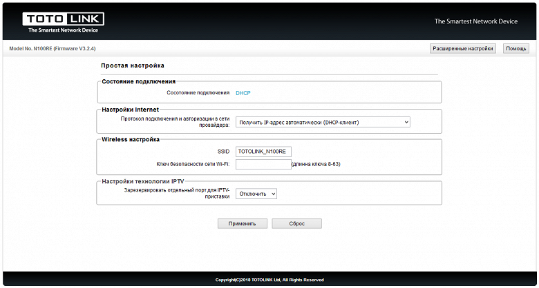Viewport: 539px width, 288px height.
Task: Click the Wi-Fi security key input field
Action: coord(263,164)
